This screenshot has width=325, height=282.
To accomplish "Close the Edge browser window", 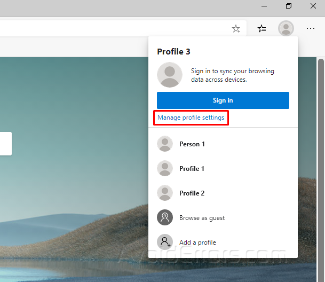I will (x=314, y=6).
